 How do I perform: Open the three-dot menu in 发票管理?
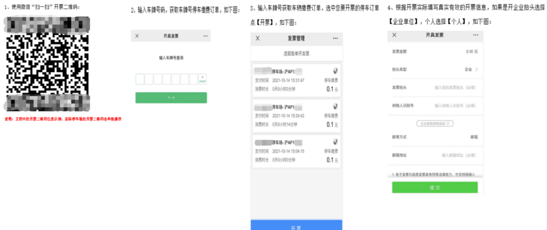click(335, 38)
